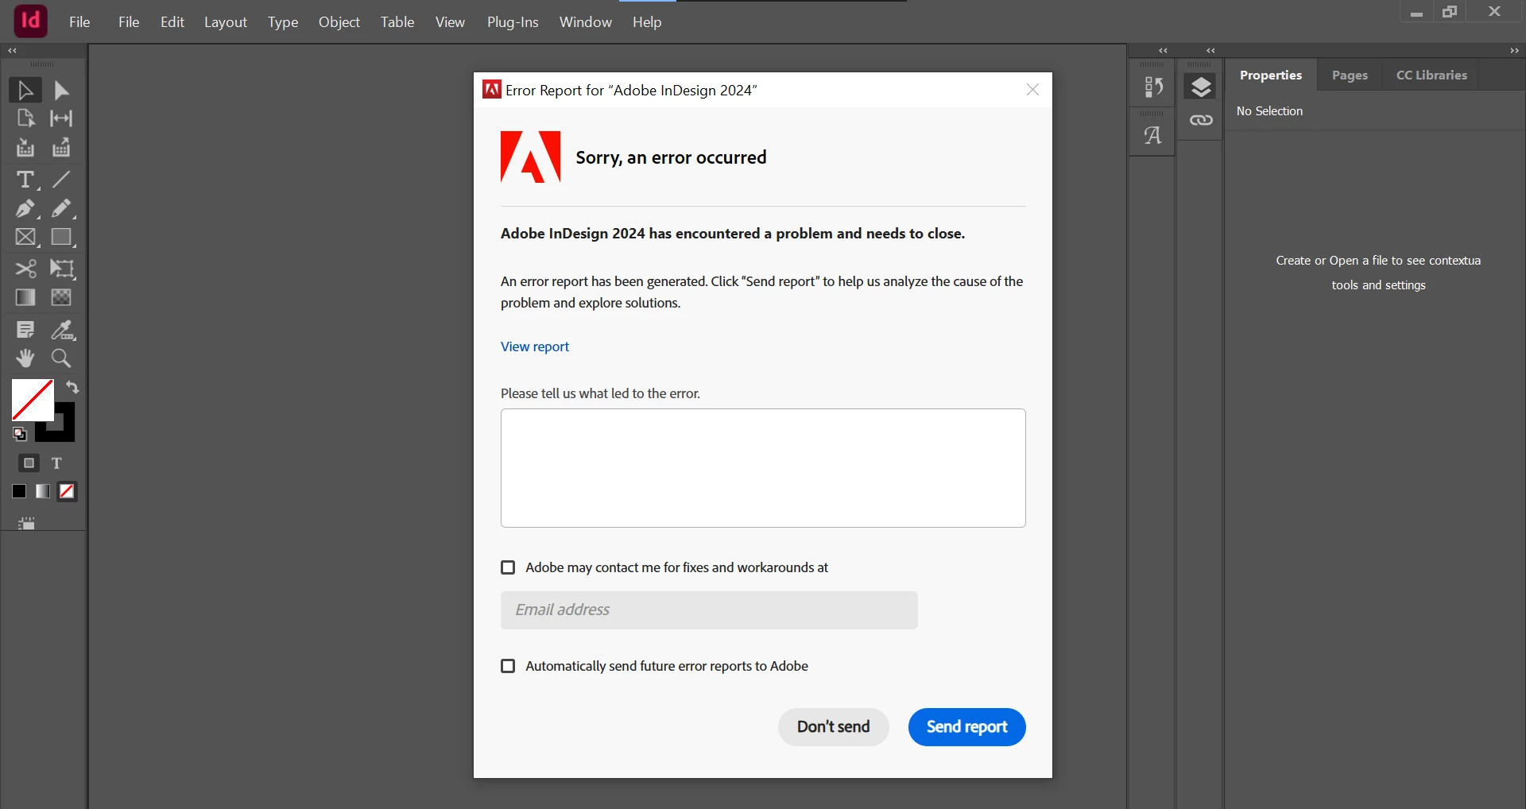This screenshot has width=1526, height=809.
Task: Open the Edit menu
Action: [172, 22]
